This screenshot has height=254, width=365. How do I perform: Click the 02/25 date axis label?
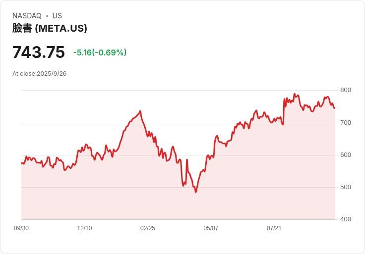[x=148, y=228]
